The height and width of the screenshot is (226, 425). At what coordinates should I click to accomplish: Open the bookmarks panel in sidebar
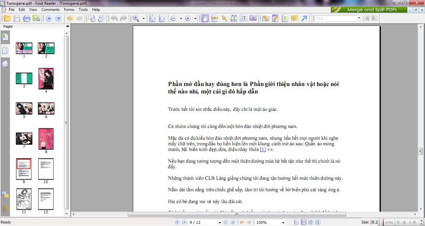click(5, 37)
